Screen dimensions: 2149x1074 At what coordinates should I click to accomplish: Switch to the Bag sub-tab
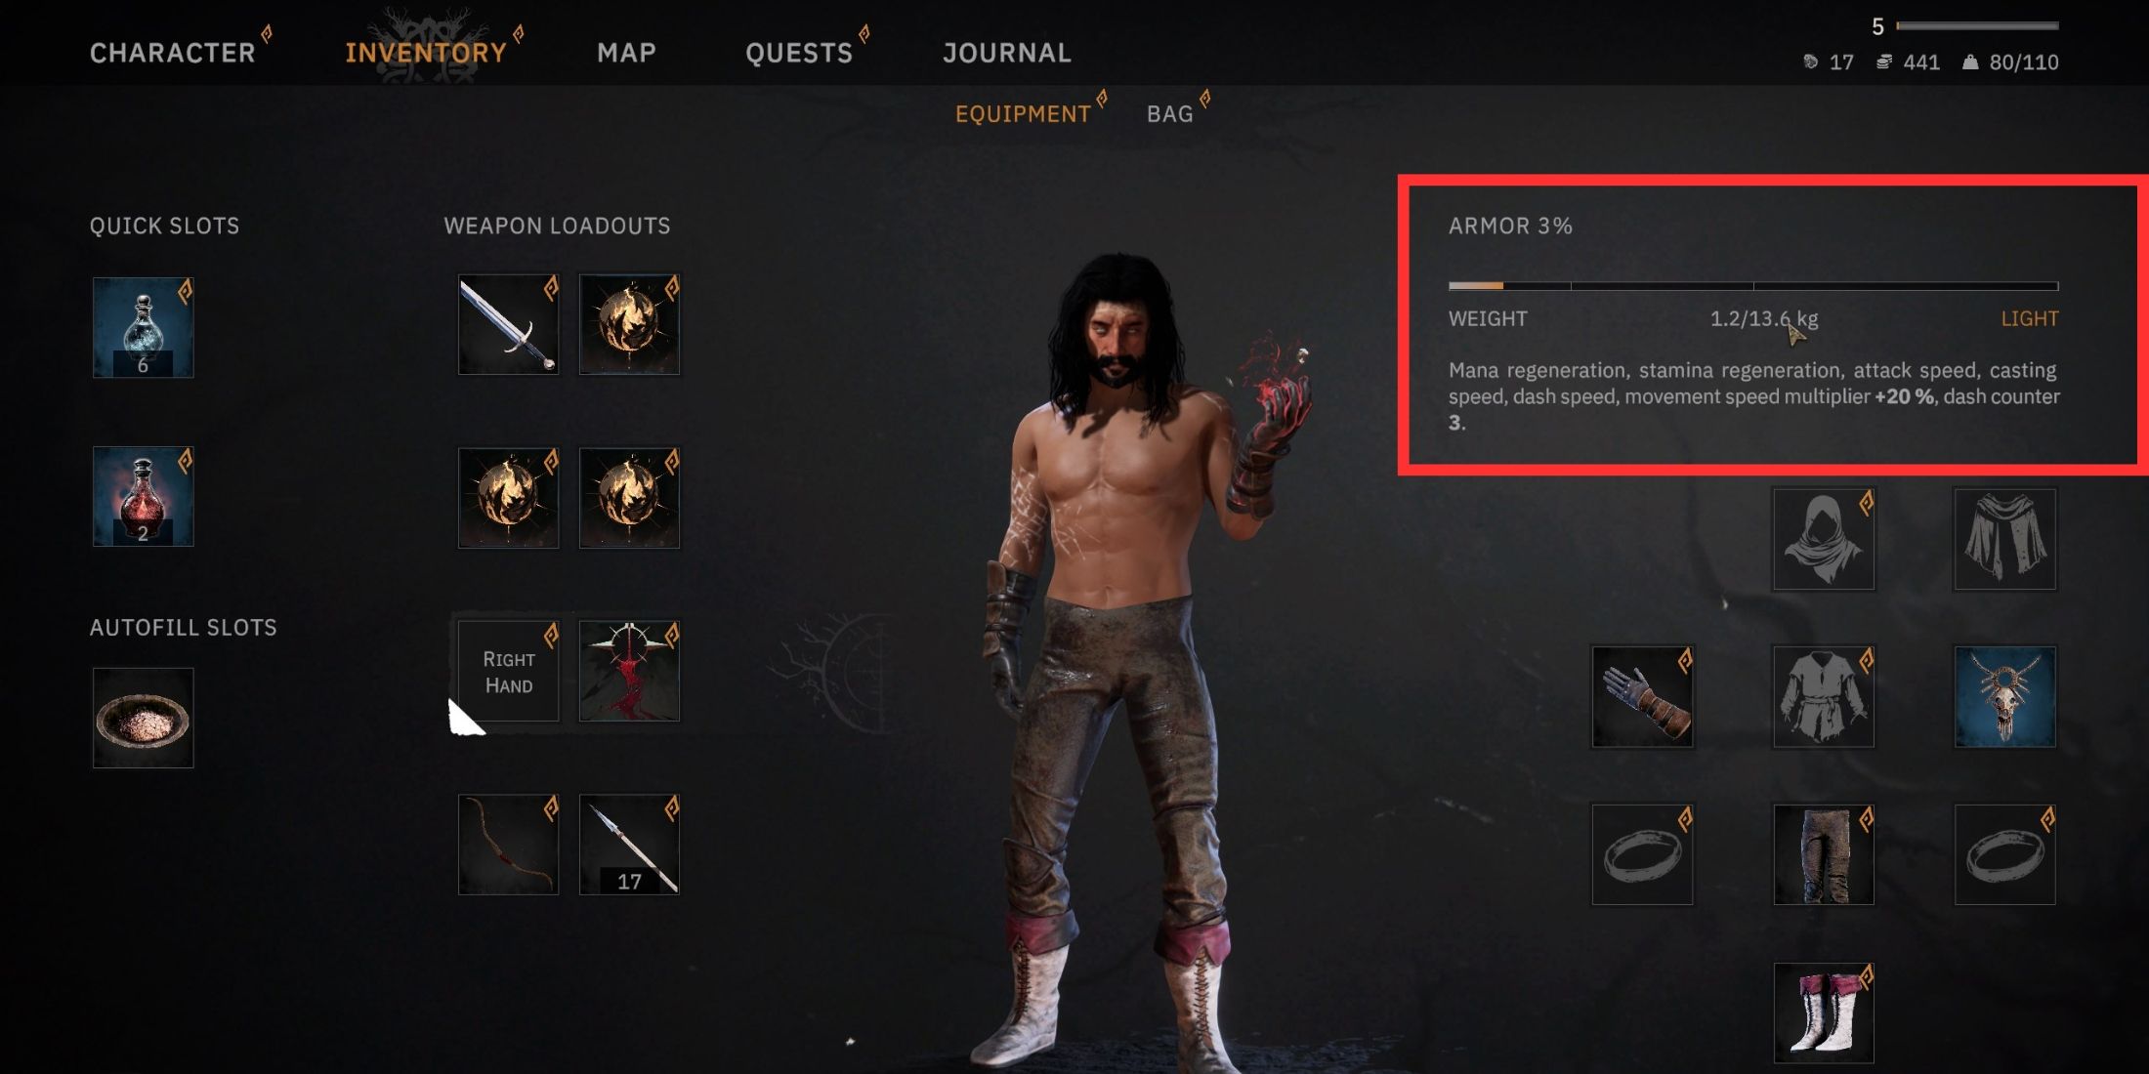pyautogui.click(x=1170, y=114)
